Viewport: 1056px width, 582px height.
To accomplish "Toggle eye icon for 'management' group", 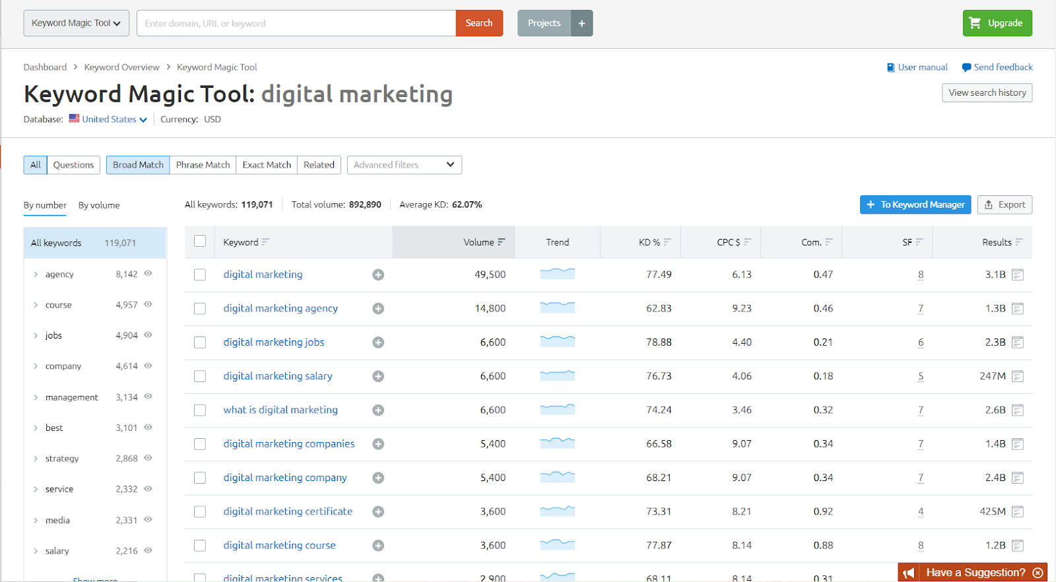I will 148,397.
